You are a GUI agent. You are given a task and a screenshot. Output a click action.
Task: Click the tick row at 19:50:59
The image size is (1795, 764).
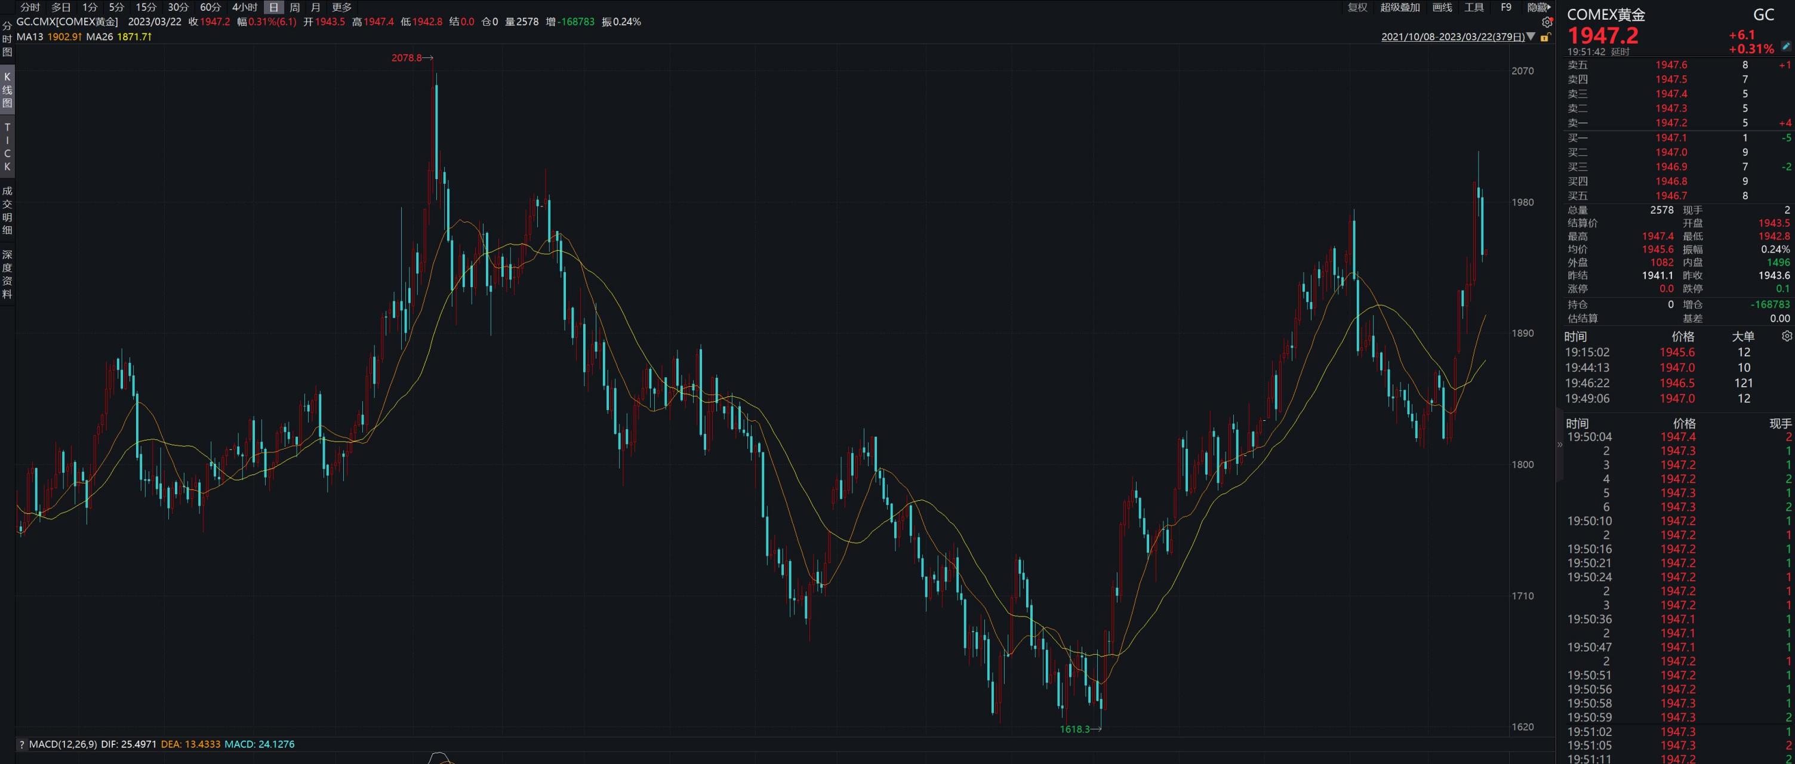[x=1678, y=717]
